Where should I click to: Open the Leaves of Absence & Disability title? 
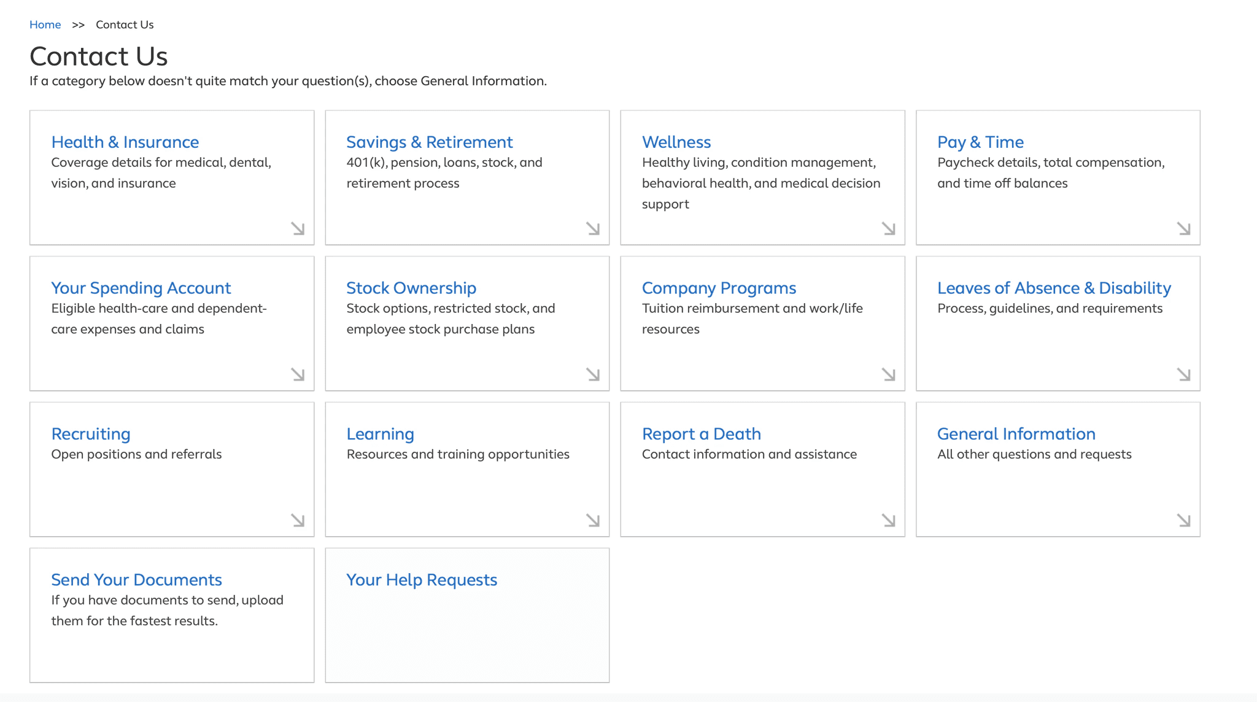point(1054,288)
